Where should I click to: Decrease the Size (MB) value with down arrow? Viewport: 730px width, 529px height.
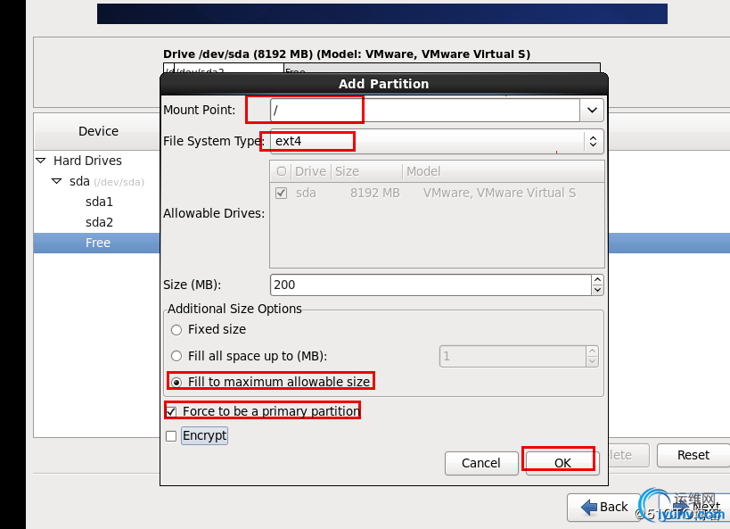point(597,290)
